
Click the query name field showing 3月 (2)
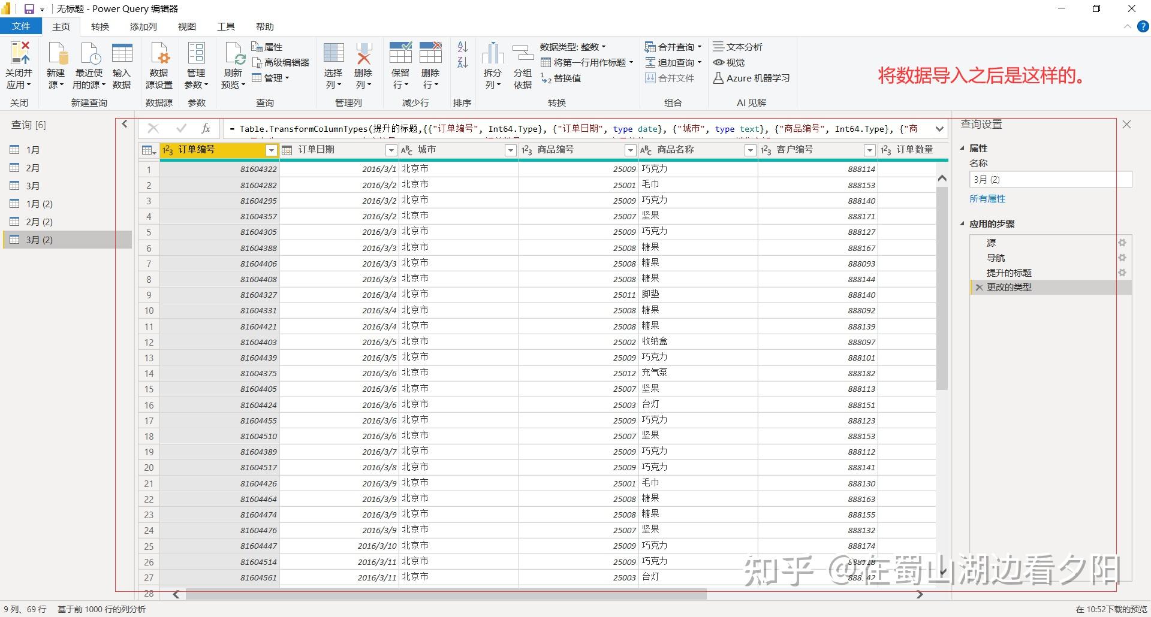tap(1050, 180)
